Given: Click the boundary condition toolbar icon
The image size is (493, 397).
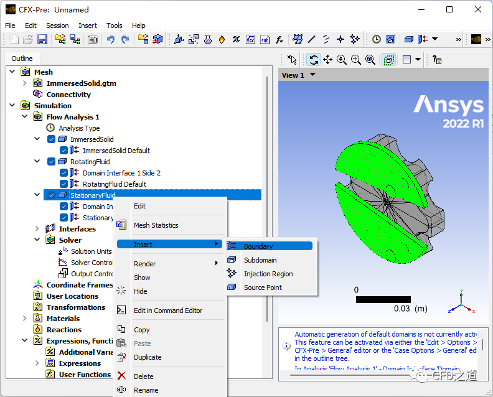Looking at the screenshot, I should [423, 39].
